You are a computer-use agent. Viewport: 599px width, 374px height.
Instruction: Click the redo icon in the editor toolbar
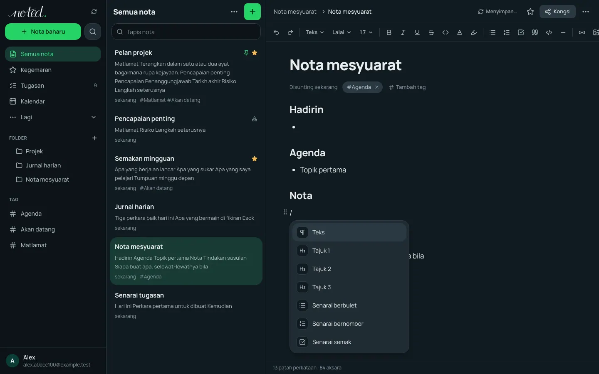click(290, 32)
